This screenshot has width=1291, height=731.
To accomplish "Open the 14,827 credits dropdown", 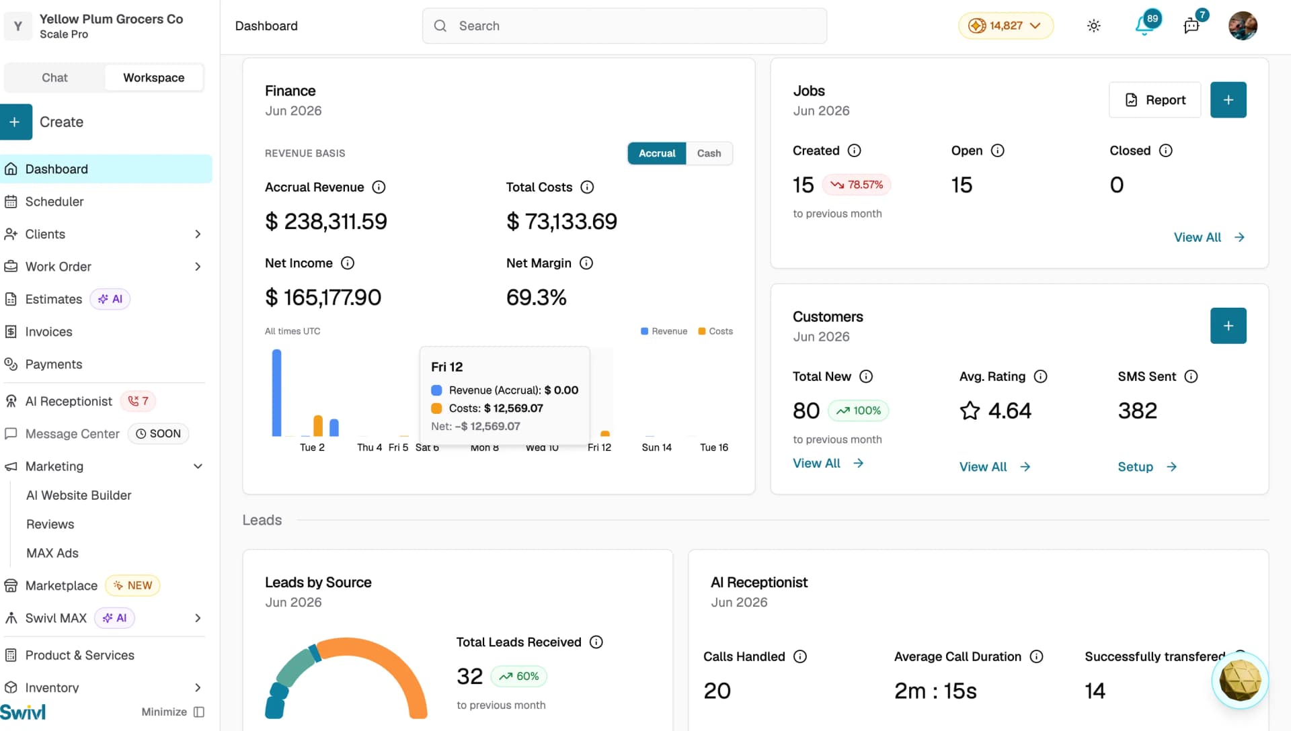I will coord(1005,26).
